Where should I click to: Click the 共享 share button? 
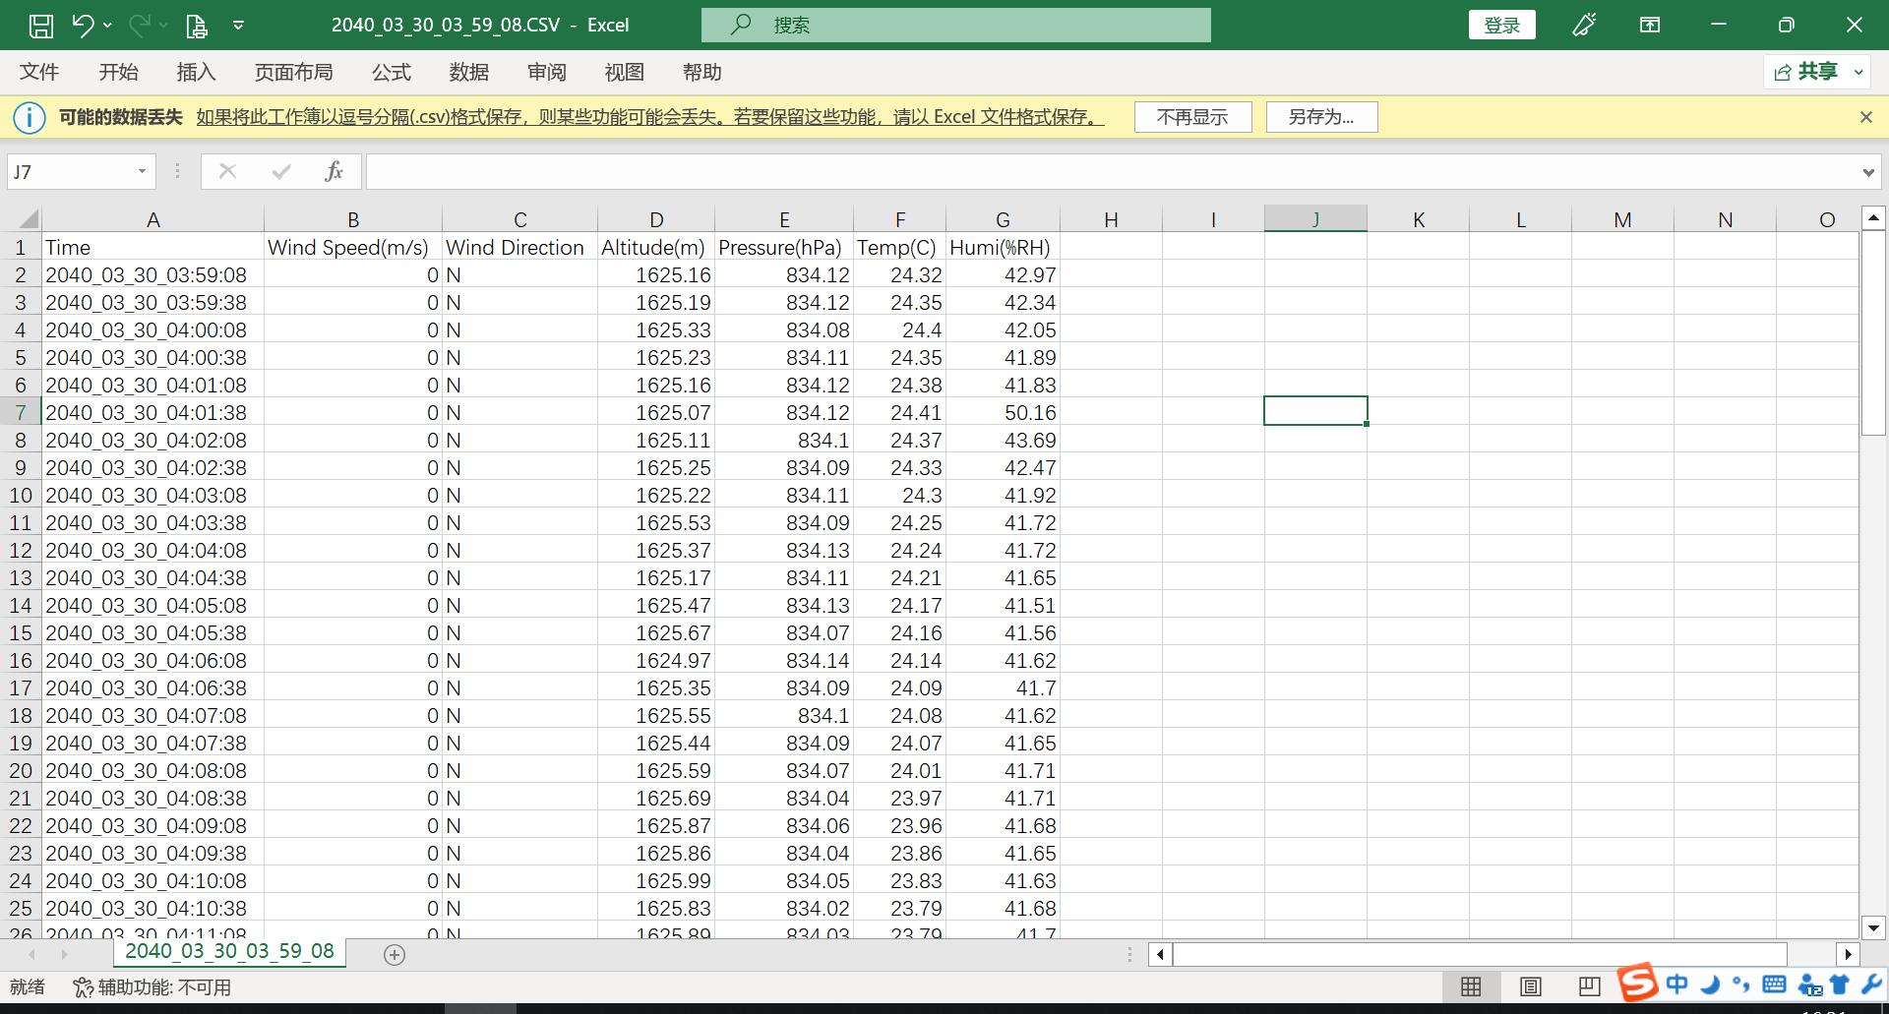1805,72
